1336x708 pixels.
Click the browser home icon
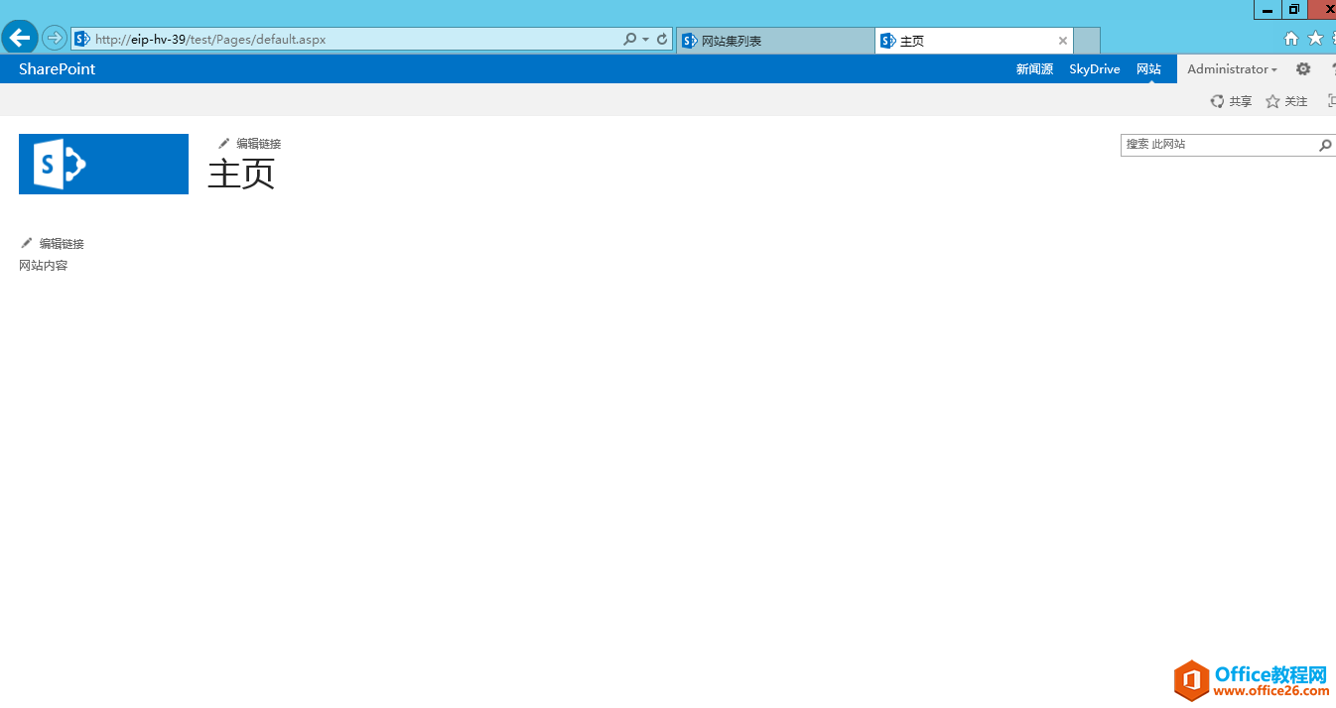click(x=1291, y=39)
